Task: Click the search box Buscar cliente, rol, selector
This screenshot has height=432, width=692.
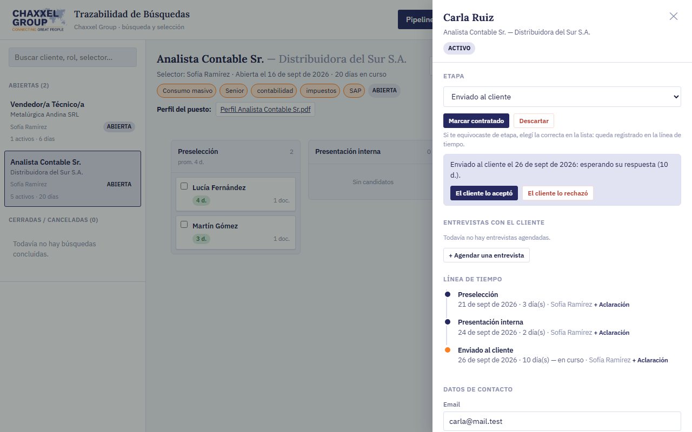Action: (72, 57)
